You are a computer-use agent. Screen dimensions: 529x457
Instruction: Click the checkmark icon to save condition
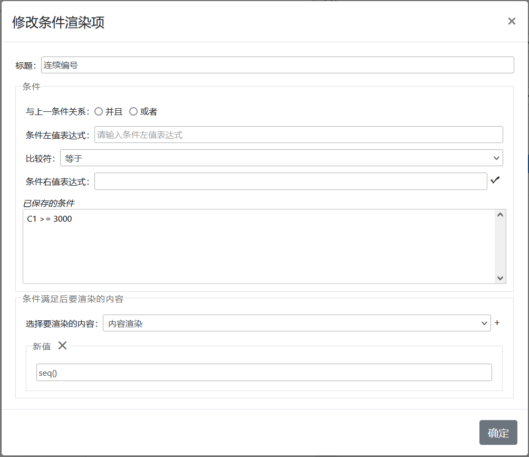(495, 180)
